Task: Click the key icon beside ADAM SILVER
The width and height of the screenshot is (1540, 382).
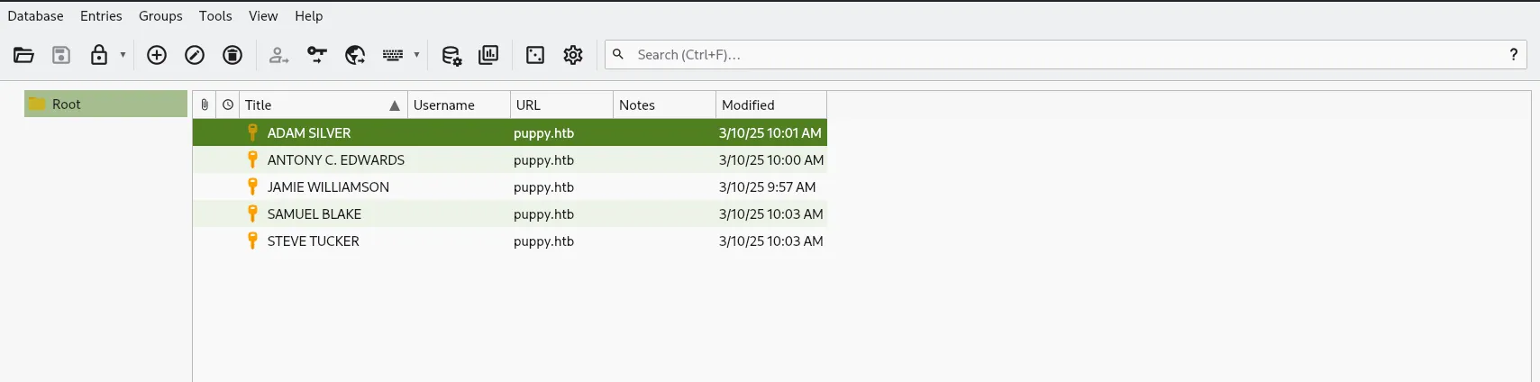Action: coord(253,132)
